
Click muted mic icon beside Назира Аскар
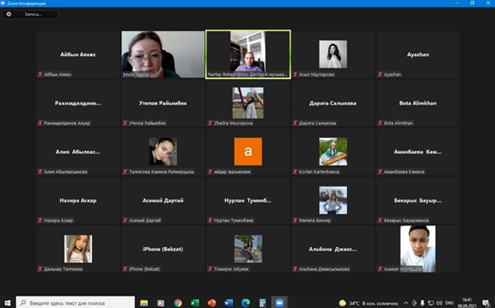click(40, 220)
